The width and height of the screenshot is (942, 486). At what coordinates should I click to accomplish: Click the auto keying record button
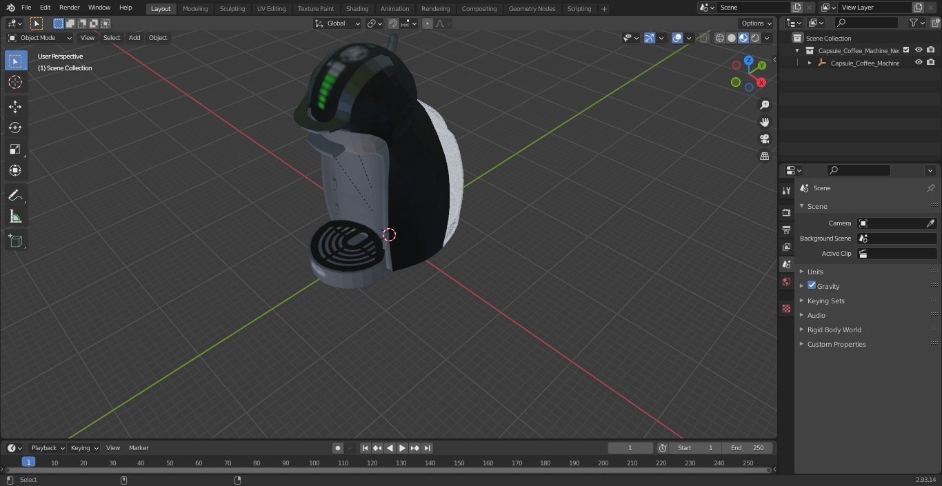click(338, 448)
